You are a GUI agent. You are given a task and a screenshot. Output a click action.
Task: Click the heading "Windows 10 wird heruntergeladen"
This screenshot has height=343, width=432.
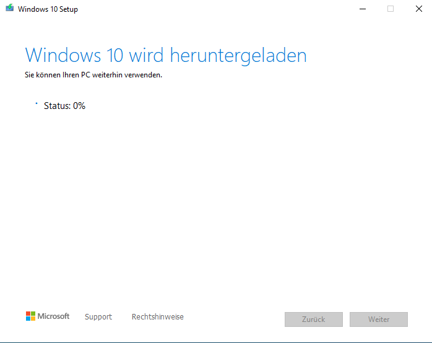tap(165, 55)
